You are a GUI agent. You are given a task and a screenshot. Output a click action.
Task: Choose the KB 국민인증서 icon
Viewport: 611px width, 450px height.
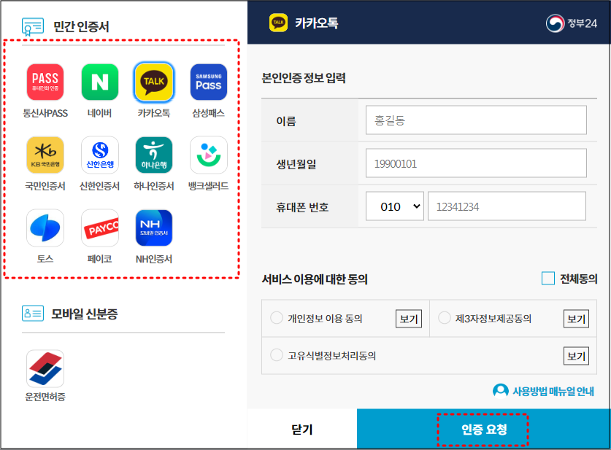click(x=45, y=155)
